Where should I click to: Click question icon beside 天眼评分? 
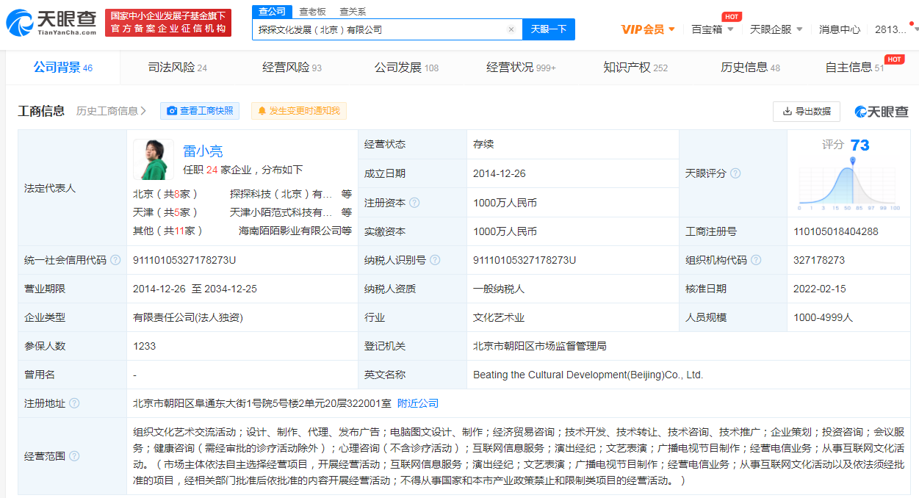click(735, 173)
